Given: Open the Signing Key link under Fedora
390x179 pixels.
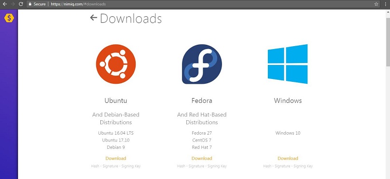Looking at the screenshot, I should point(217,166).
